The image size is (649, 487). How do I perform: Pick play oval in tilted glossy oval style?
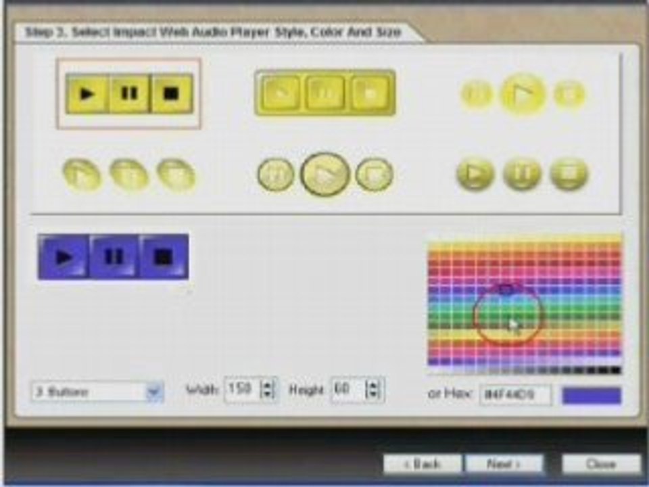82,176
